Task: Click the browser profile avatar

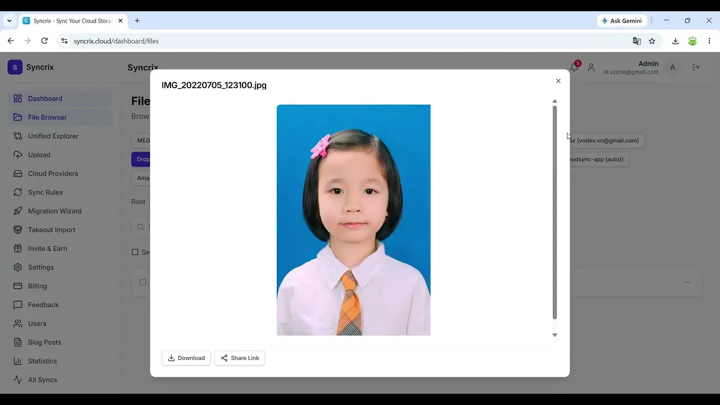Action: tap(692, 41)
